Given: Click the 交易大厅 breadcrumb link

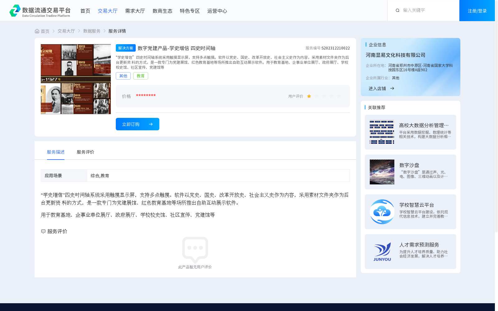Looking at the screenshot, I should tap(66, 31).
